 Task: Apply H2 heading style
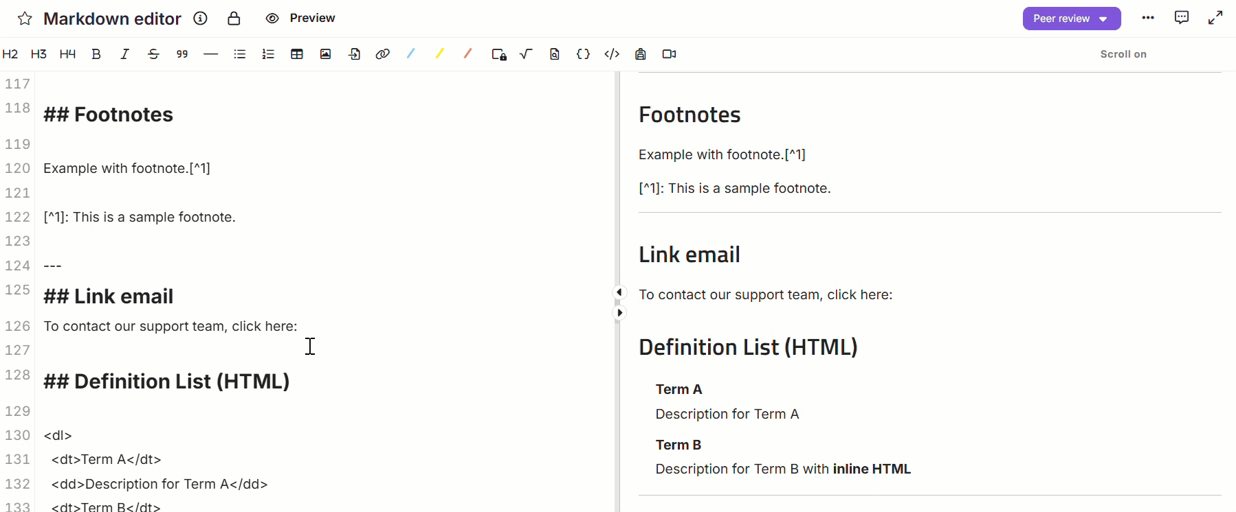[10, 54]
